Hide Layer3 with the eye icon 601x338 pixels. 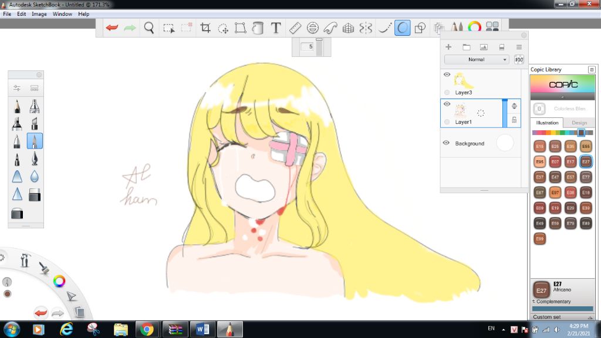pos(447,75)
